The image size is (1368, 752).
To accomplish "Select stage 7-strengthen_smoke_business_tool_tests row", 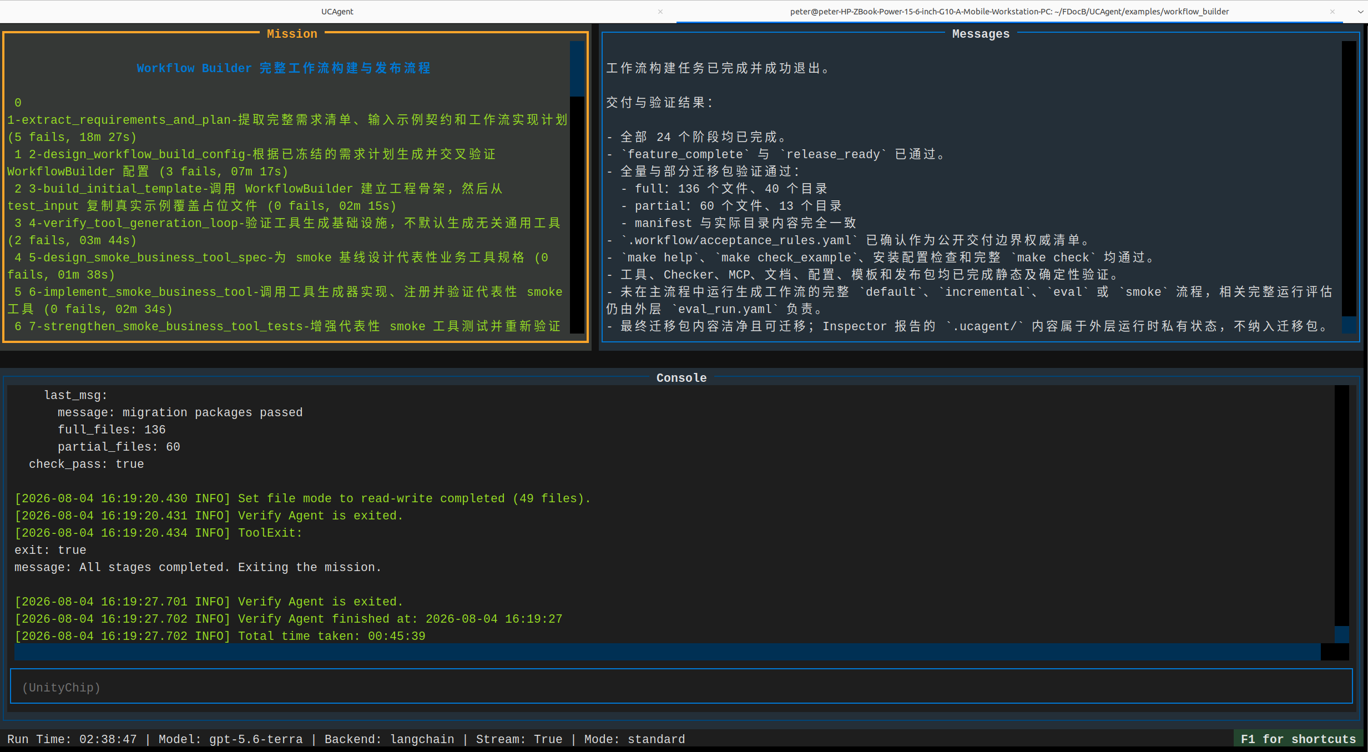I will click(x=287, y=326).
